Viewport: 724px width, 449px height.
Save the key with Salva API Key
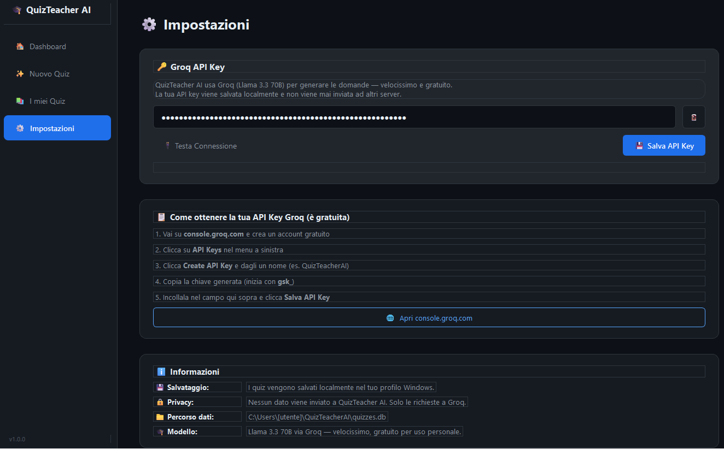pos(664,146)
